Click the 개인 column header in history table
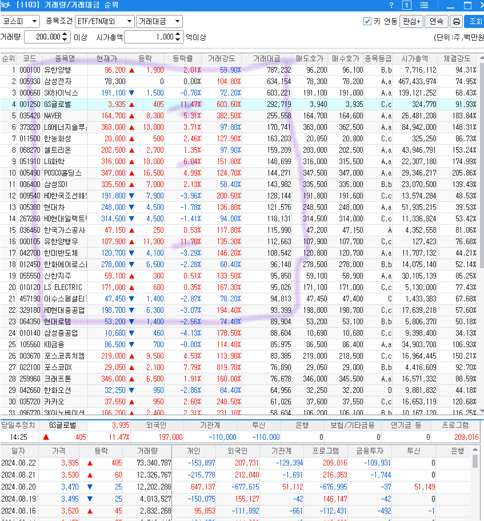 pyautogui.click(x=194, y=451)
